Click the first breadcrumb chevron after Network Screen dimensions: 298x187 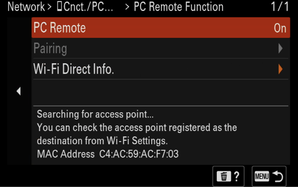click(x=50, y=7)
